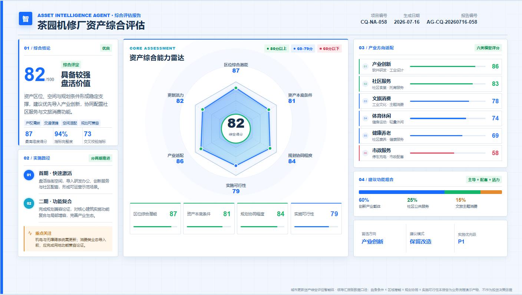
Task: Click the P1 value under 实施优先级
Action: coord(461,242)
